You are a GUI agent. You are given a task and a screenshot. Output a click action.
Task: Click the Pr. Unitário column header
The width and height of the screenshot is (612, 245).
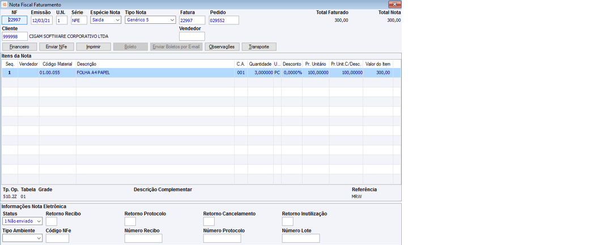click(x=316, y=64)
